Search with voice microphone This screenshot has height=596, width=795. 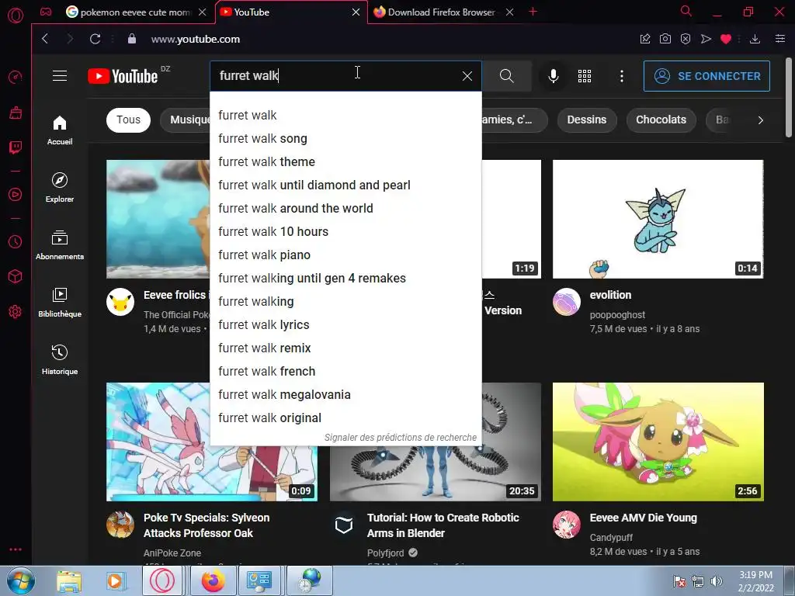553,76
